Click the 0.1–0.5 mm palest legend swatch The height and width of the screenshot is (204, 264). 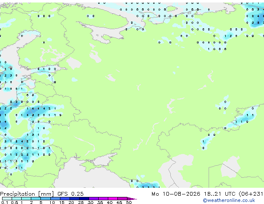click(x=7, y=199)
